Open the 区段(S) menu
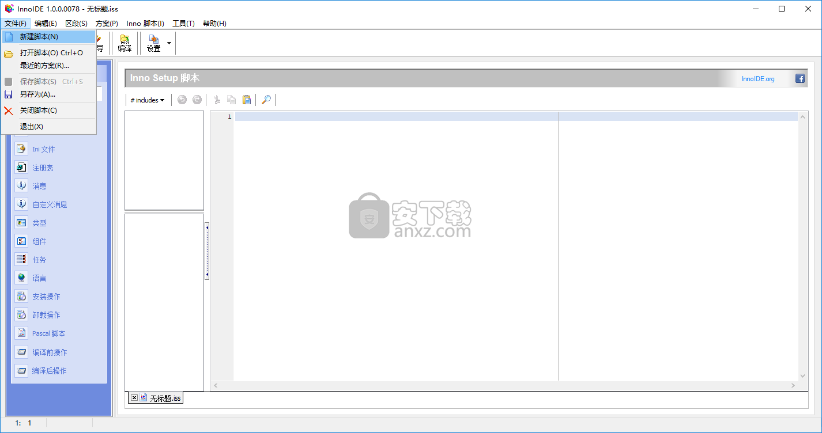The image size is (822, 433). 76,24
